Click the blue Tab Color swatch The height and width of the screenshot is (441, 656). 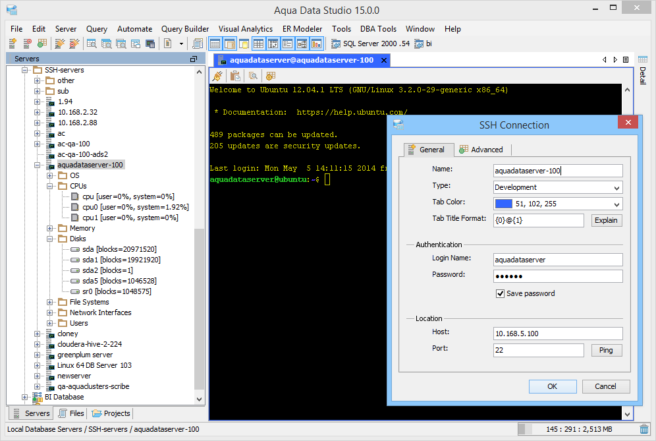click(x=503, y=204)
